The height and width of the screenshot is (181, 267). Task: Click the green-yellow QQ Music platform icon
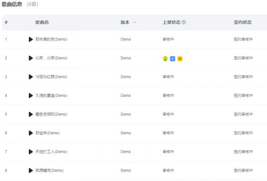tap(166, 58)
